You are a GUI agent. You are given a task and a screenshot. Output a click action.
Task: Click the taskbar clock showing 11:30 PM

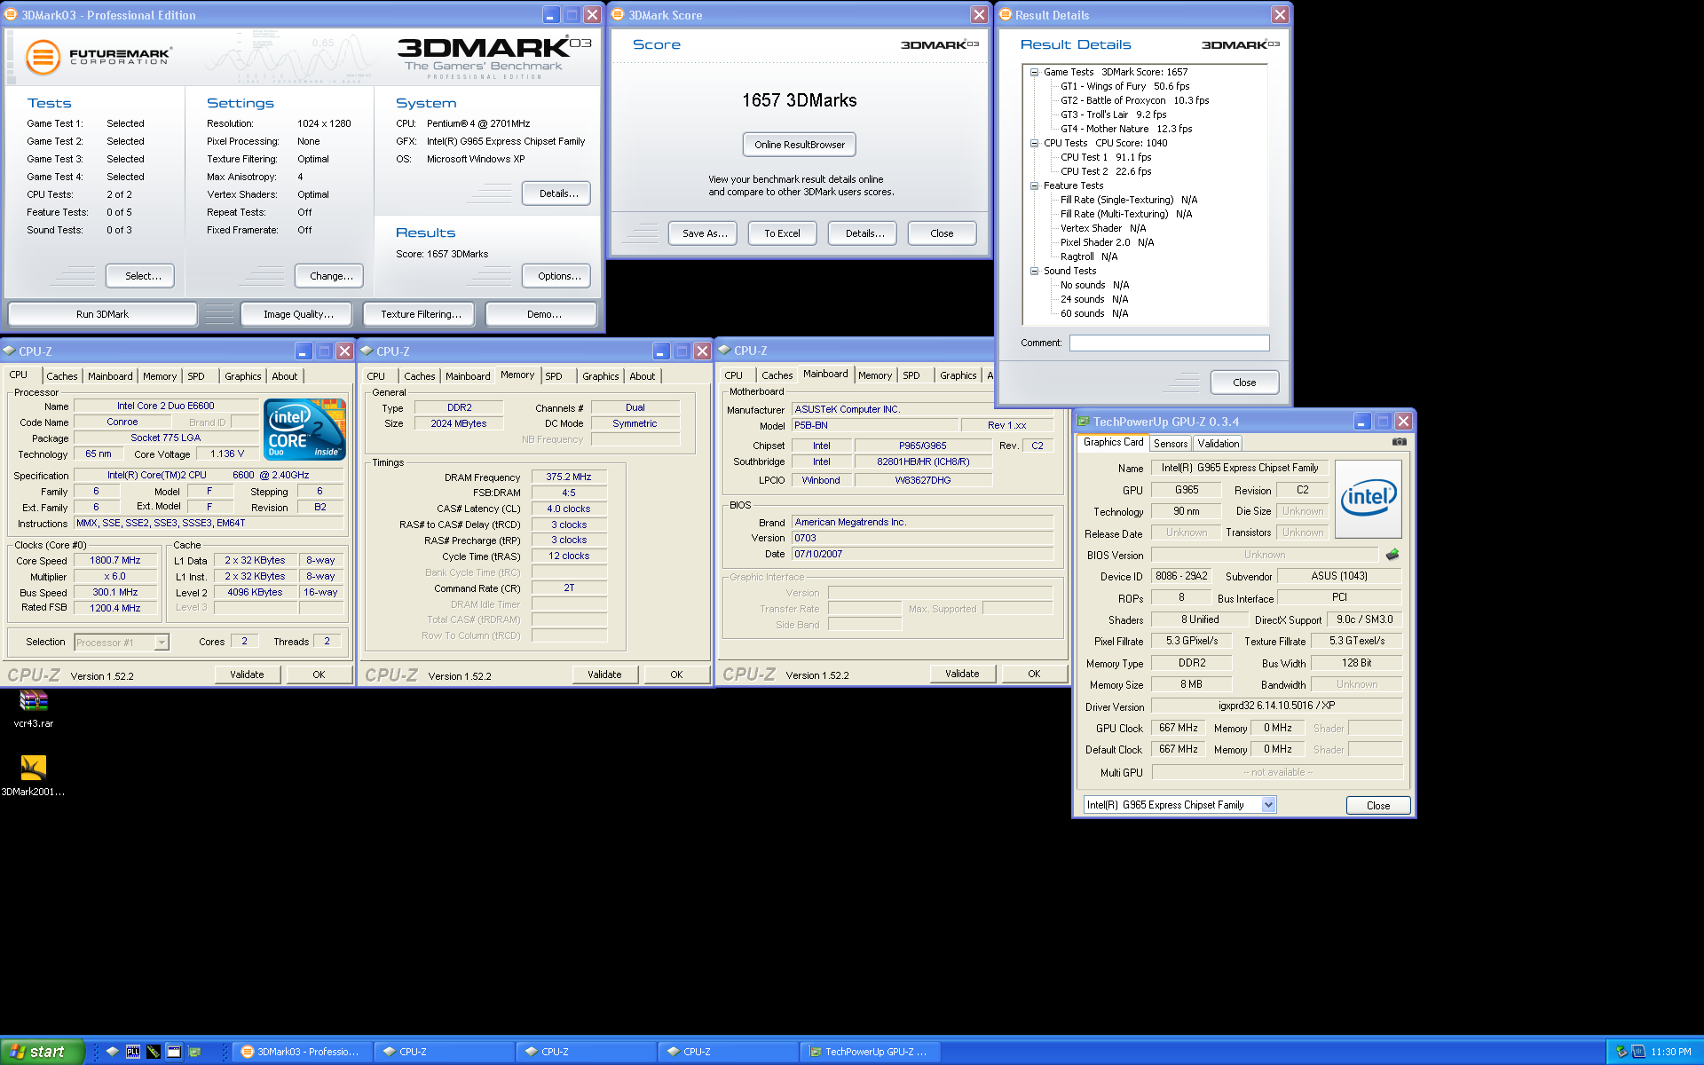coord(1671,1052)
